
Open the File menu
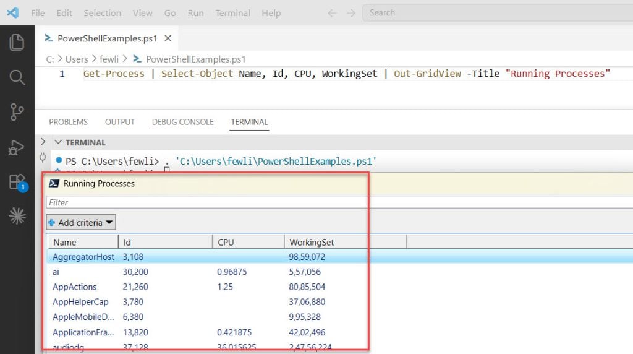tap(38, 13)
